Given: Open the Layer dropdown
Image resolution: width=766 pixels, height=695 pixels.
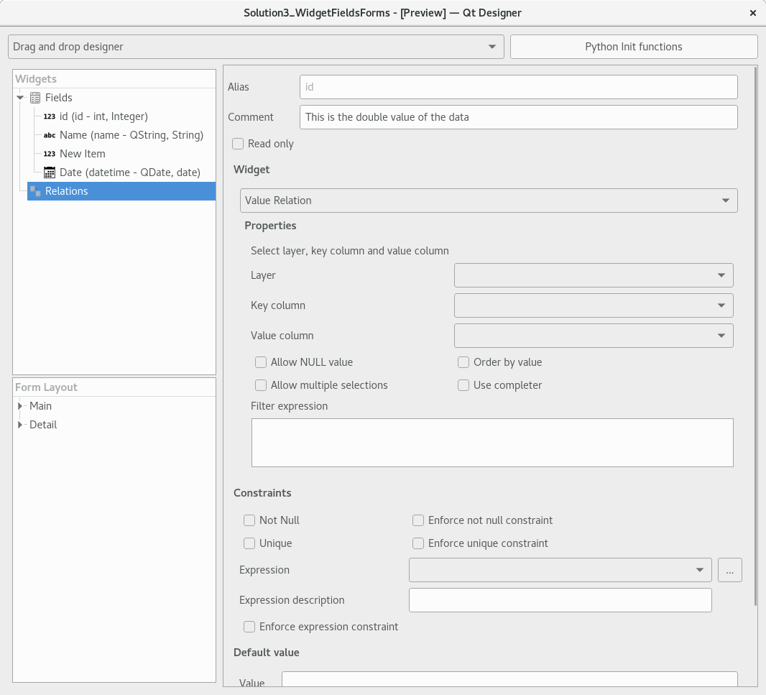Looking at the screenshot, I should (x=594, y=275).
